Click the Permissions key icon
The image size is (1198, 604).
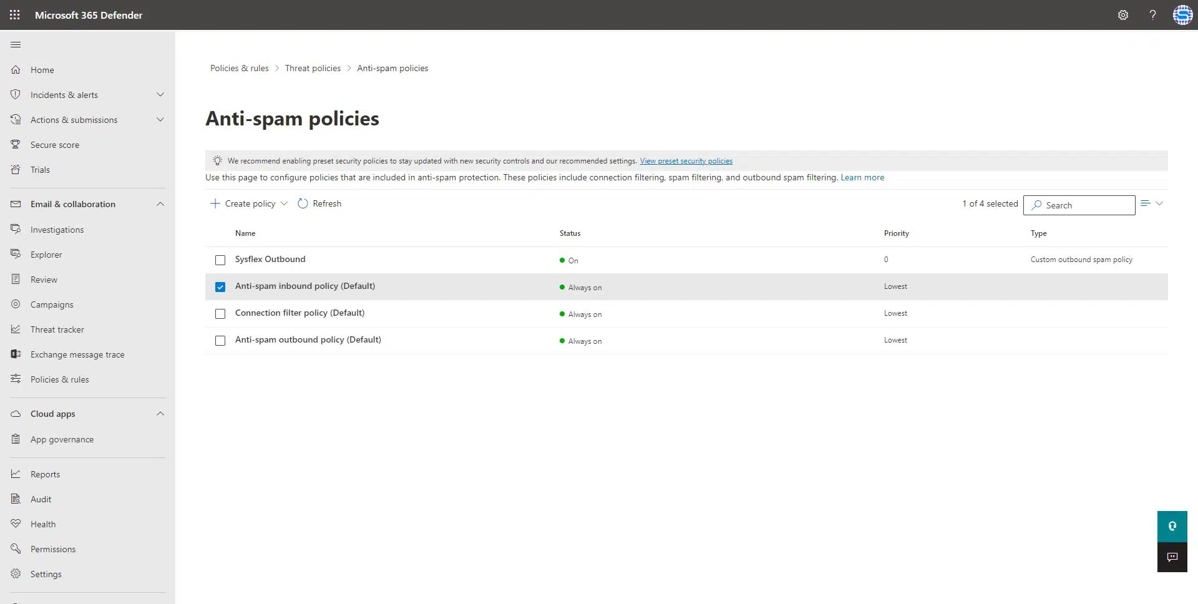pos(16,548)
